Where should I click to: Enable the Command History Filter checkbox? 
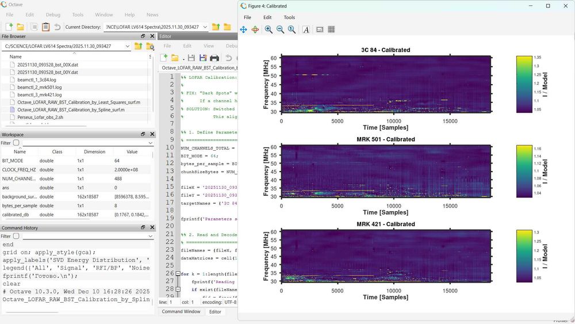pyautogui.click(x=16, y=236)
